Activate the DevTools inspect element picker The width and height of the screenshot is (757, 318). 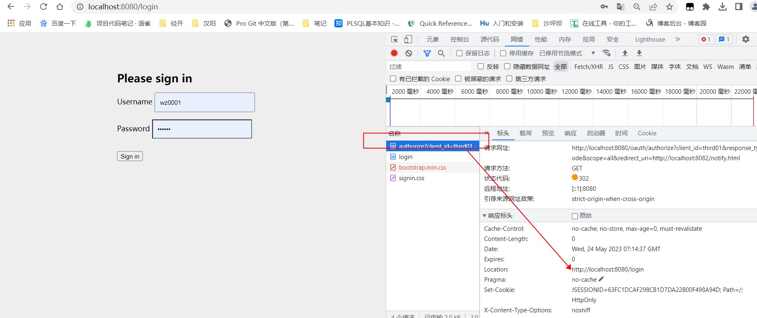click(x=394, y=39)
